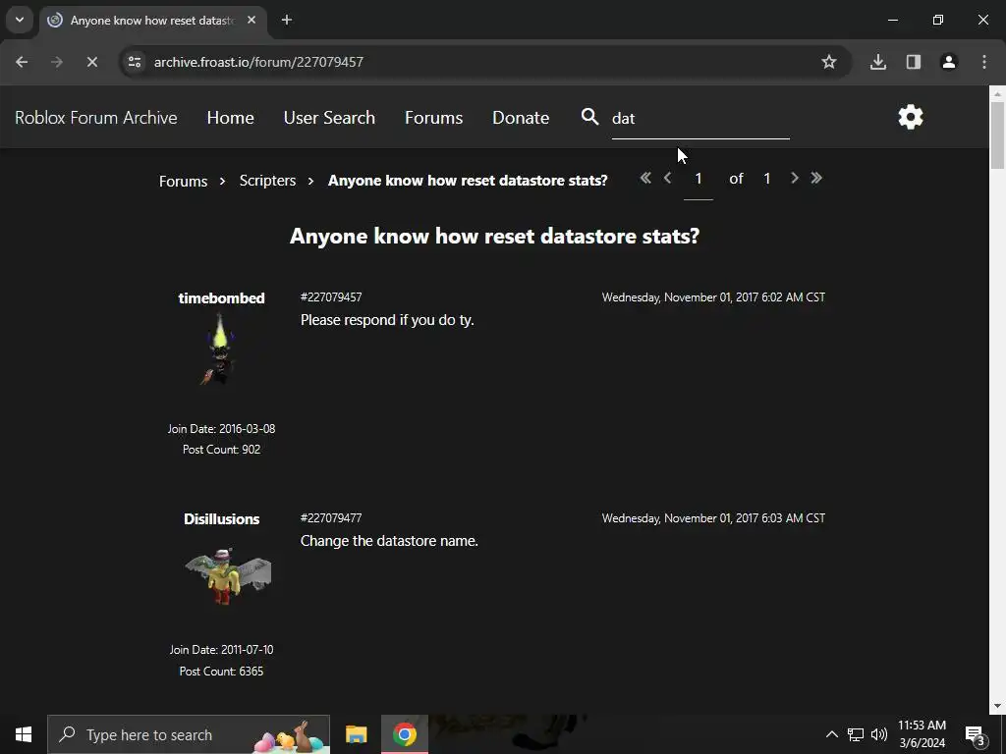Image resolution: width=1006 pixels, height=754 pixels.
Task: Click 'Post Count: 902' text
Action: click(x=221, y=450)
